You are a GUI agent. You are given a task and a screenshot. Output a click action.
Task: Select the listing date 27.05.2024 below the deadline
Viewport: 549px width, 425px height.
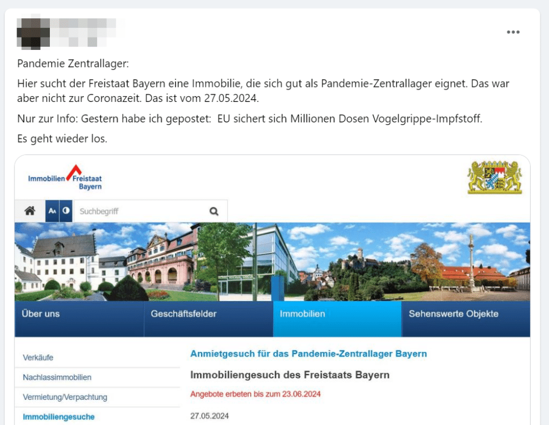click(210, 416)
